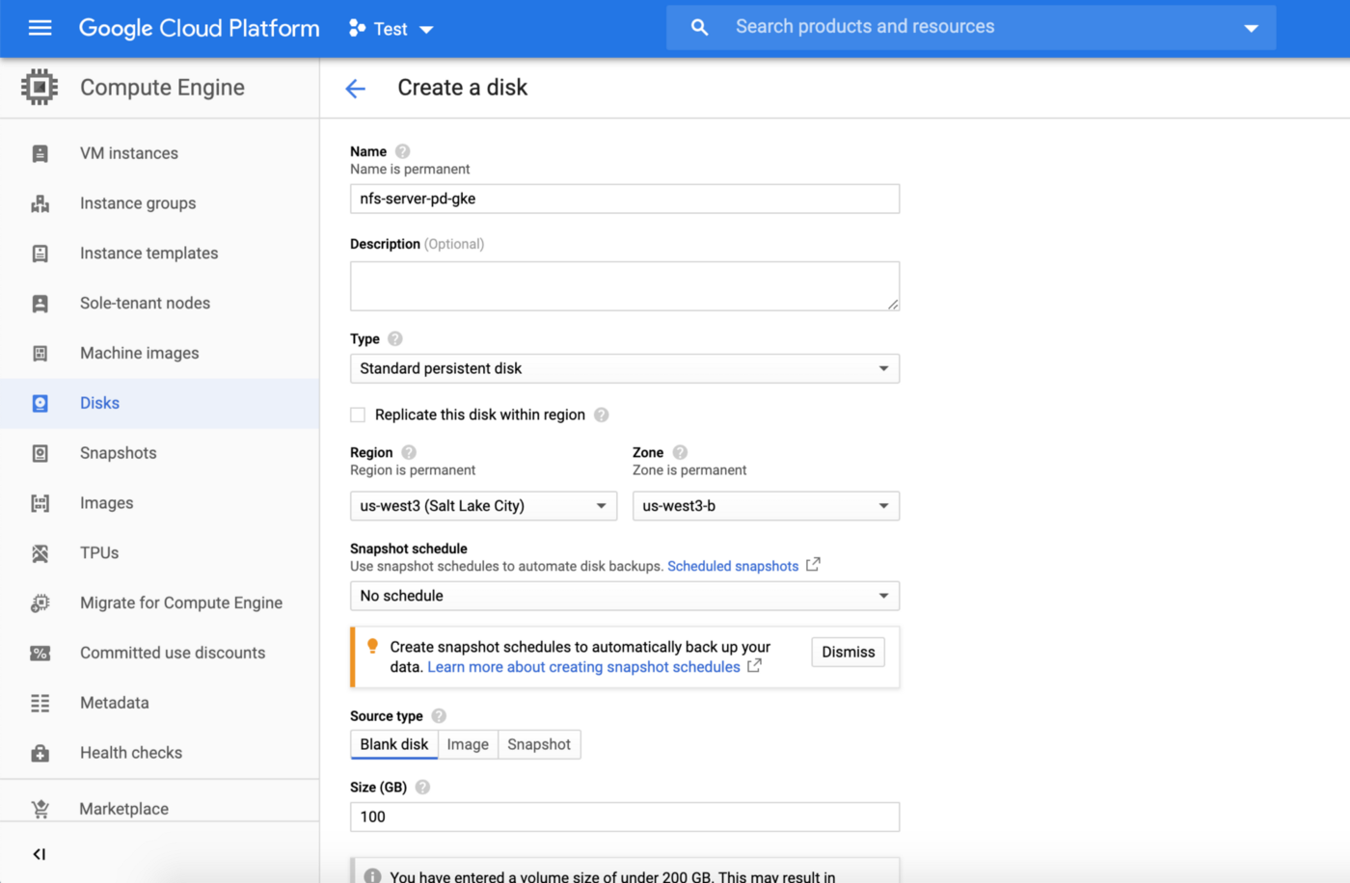This screenshot has height=883, width=1350.
Task: Expand the search bar dropdown arrow
Action: coord(1251,28)
